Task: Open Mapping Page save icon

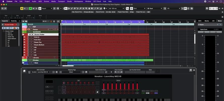Action: 86,72
